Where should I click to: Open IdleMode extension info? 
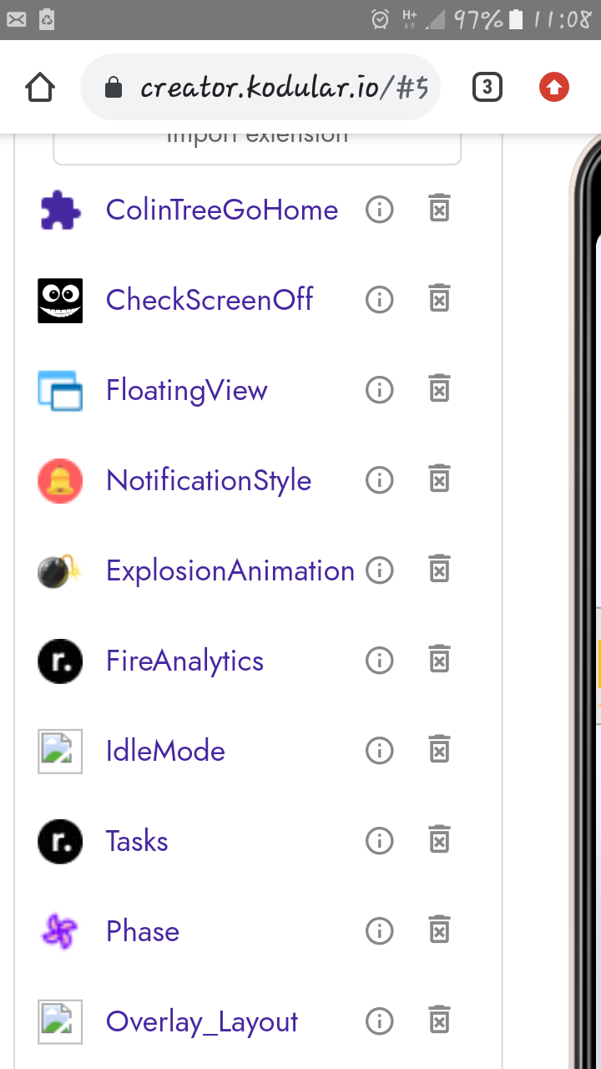[380, 750]
